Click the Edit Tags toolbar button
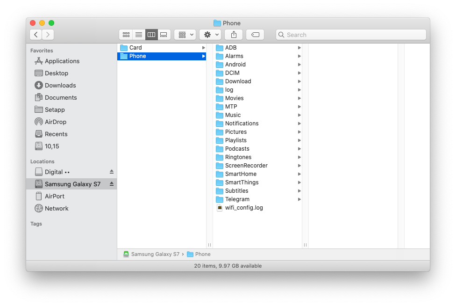The image size is (456, 306). [255, 35]
